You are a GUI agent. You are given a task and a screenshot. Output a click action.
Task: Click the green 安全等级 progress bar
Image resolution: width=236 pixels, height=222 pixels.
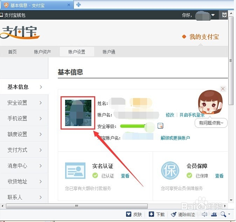133,126
